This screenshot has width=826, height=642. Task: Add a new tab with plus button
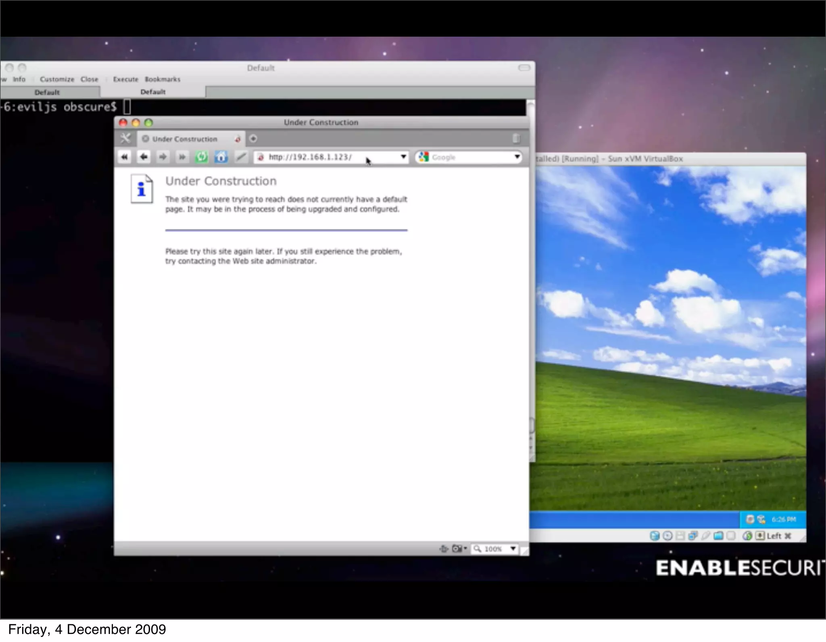pos(253,139)
